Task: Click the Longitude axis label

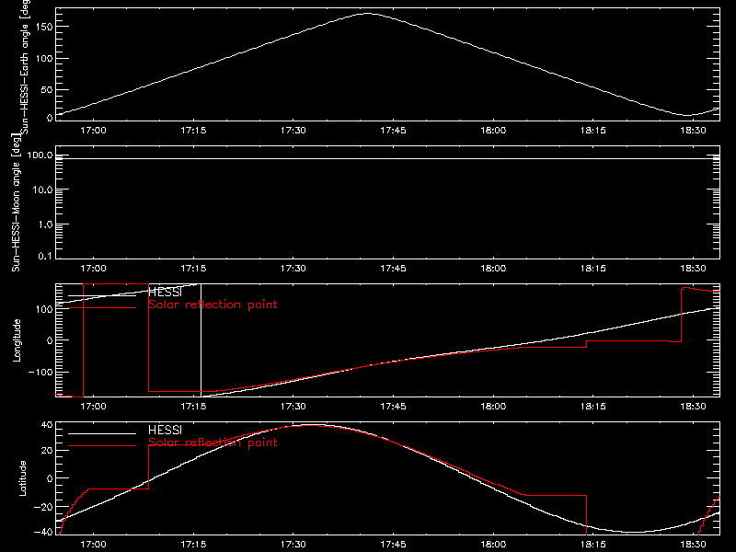Action: tap(17, 340)
